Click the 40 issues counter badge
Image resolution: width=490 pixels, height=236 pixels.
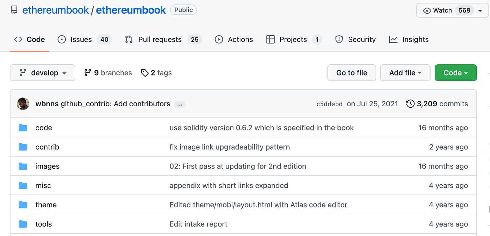coord(104,40)
